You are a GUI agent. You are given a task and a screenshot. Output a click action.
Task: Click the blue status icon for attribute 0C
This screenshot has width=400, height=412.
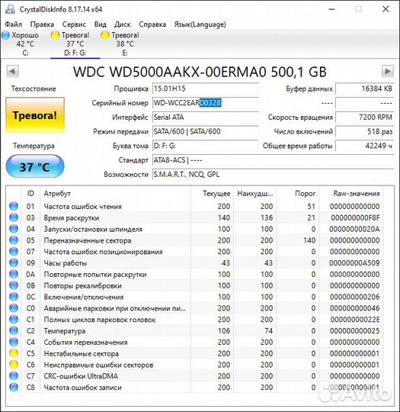[14, 297]
